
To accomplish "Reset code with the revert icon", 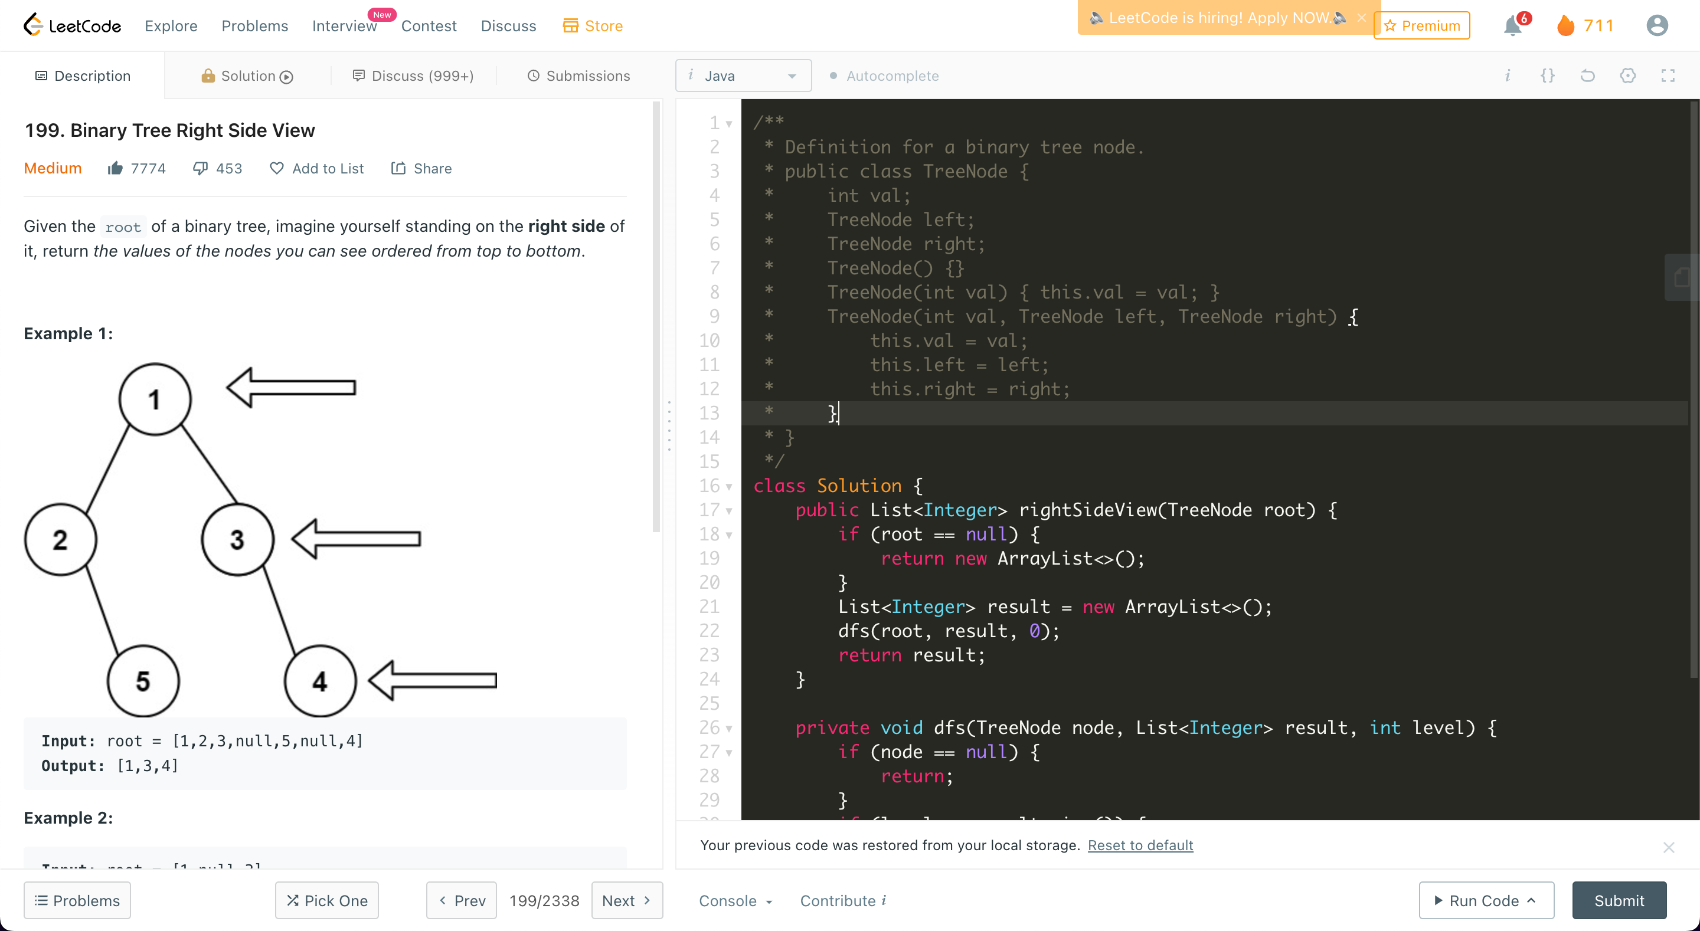I will [x=1587, y=76].
